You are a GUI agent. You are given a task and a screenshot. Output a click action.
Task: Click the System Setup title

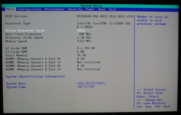point(91,6)
